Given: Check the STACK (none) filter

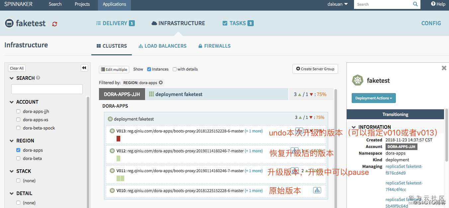Looking at the screenshot, I should coord(19,181).
